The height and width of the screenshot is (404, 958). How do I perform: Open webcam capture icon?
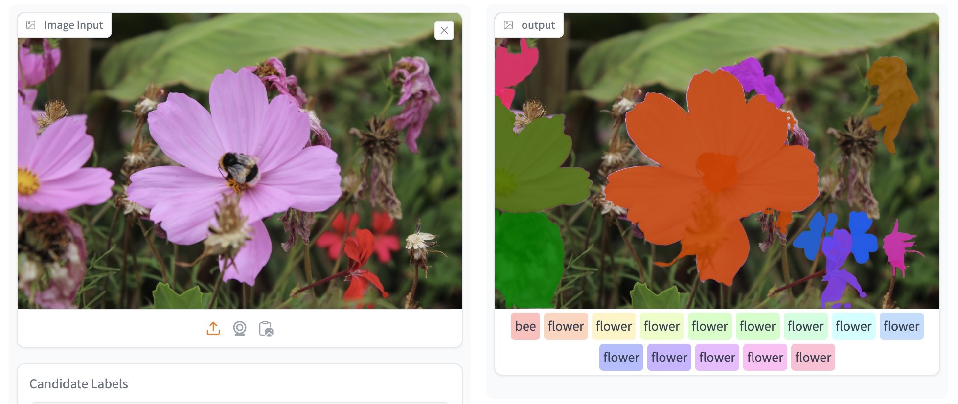pyautogui.click(x=240, y=328)
